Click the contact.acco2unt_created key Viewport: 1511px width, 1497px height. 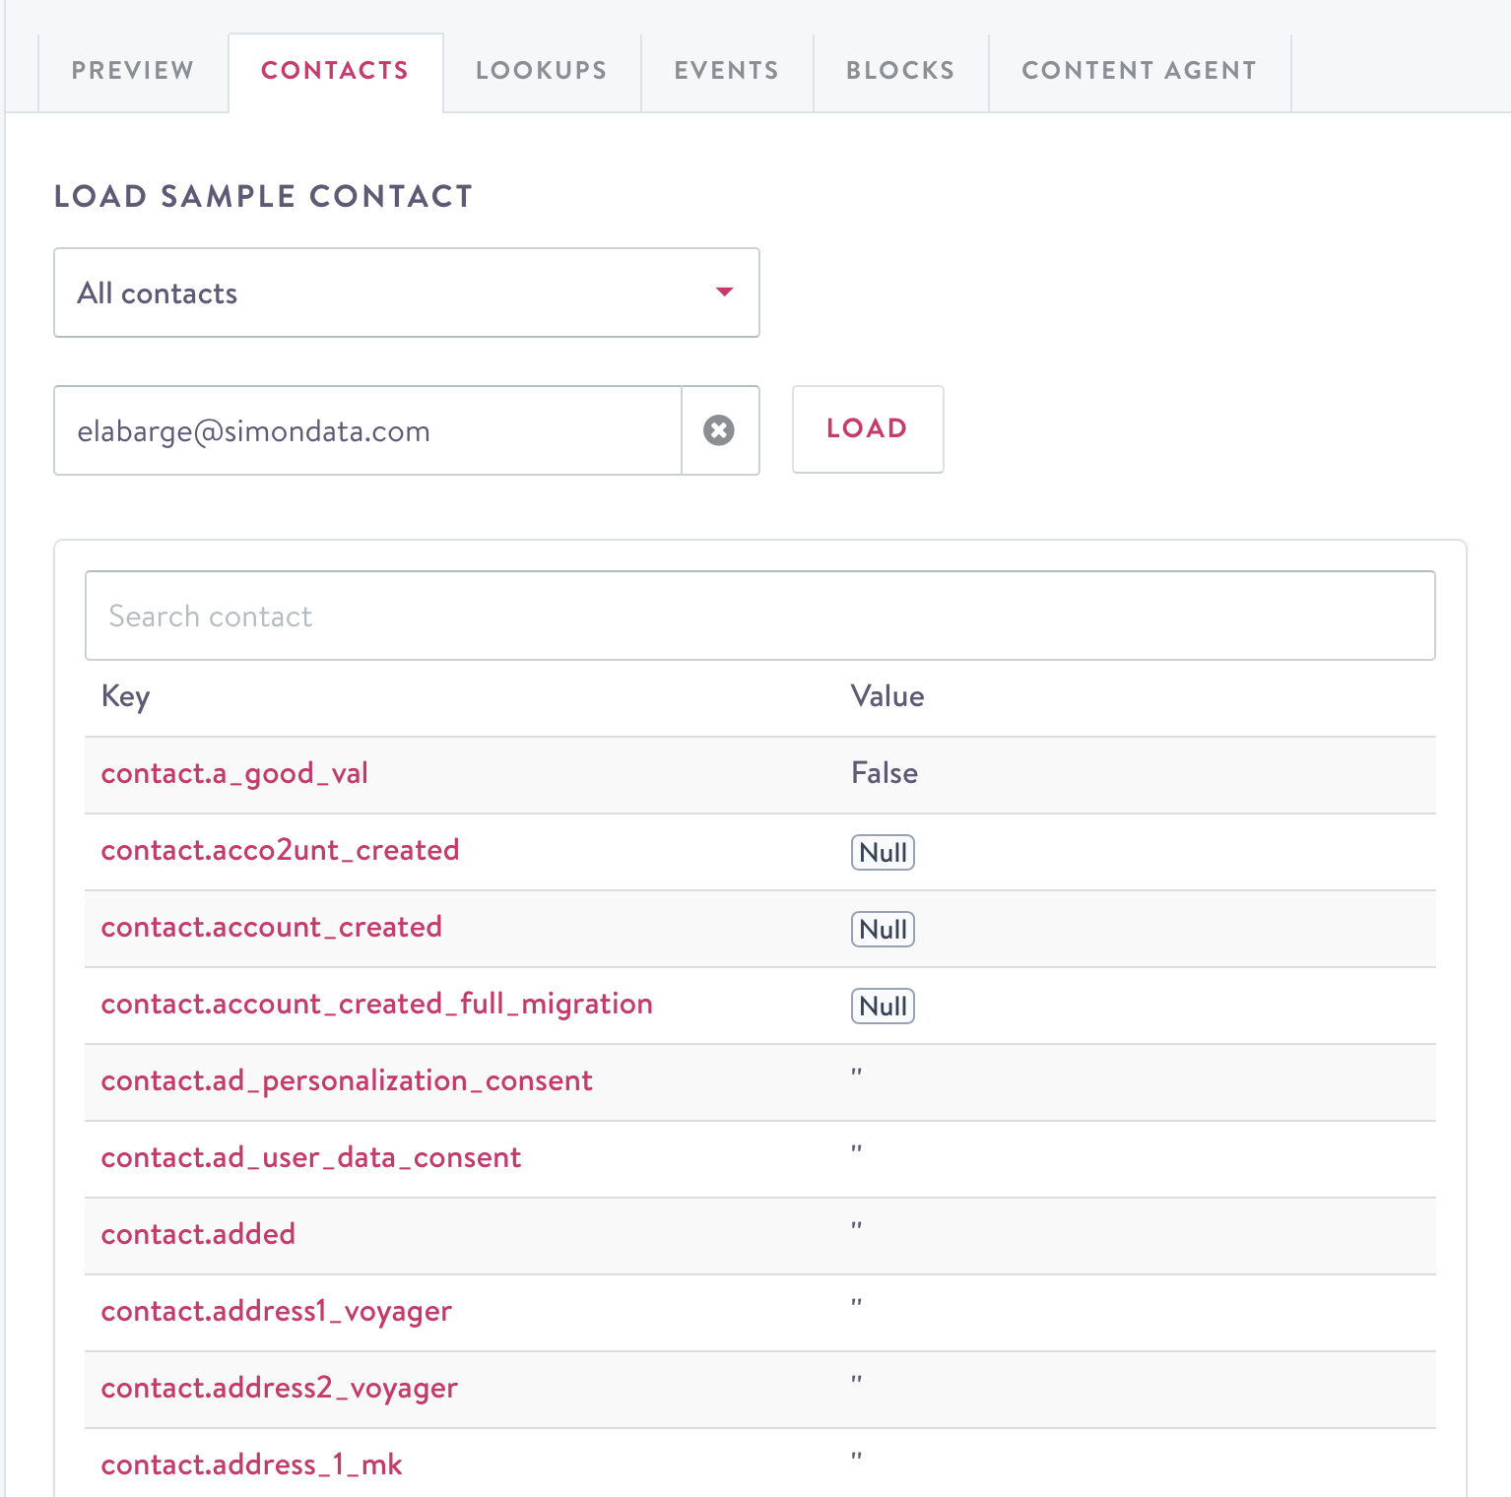point(280,850)
